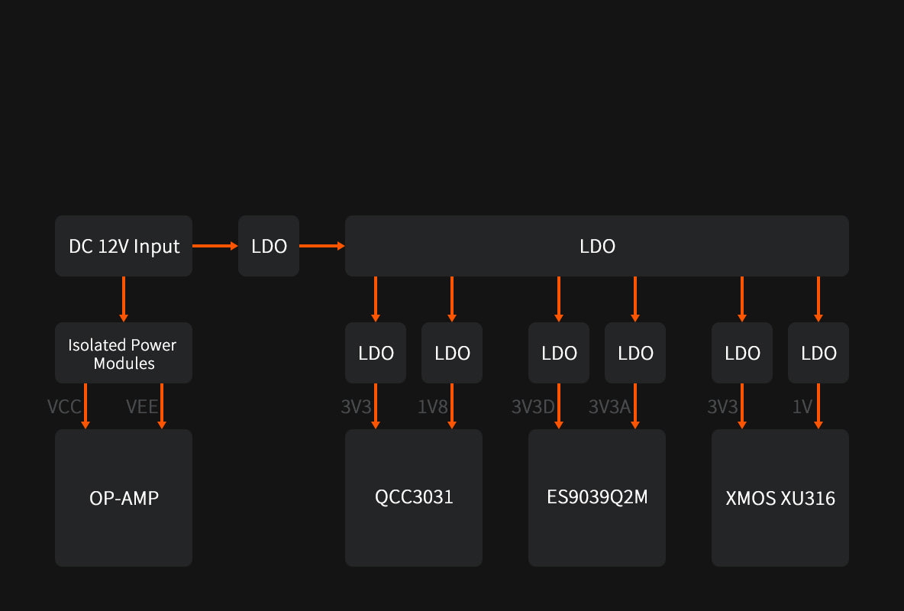
Task: Click the LDO supplying 3V3 to QCC3031
Action: (x=376, y=353)
